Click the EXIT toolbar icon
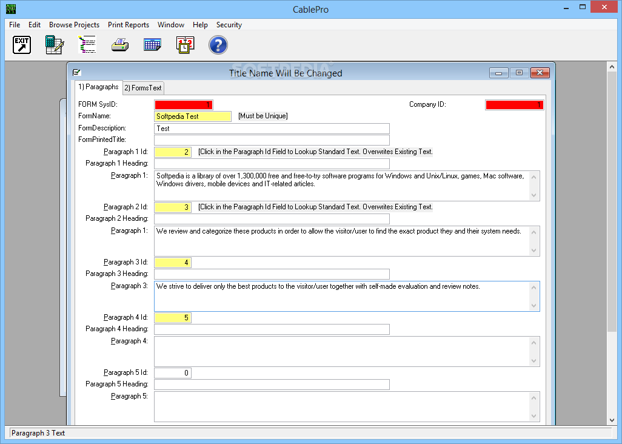 click(x=22, y=45)
